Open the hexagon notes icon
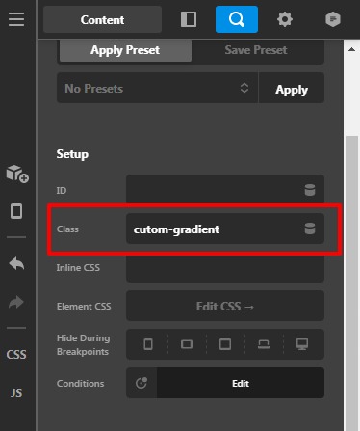The width and height of the screenshot is (360, 431). pyautogui.click(x=333, y=19)
